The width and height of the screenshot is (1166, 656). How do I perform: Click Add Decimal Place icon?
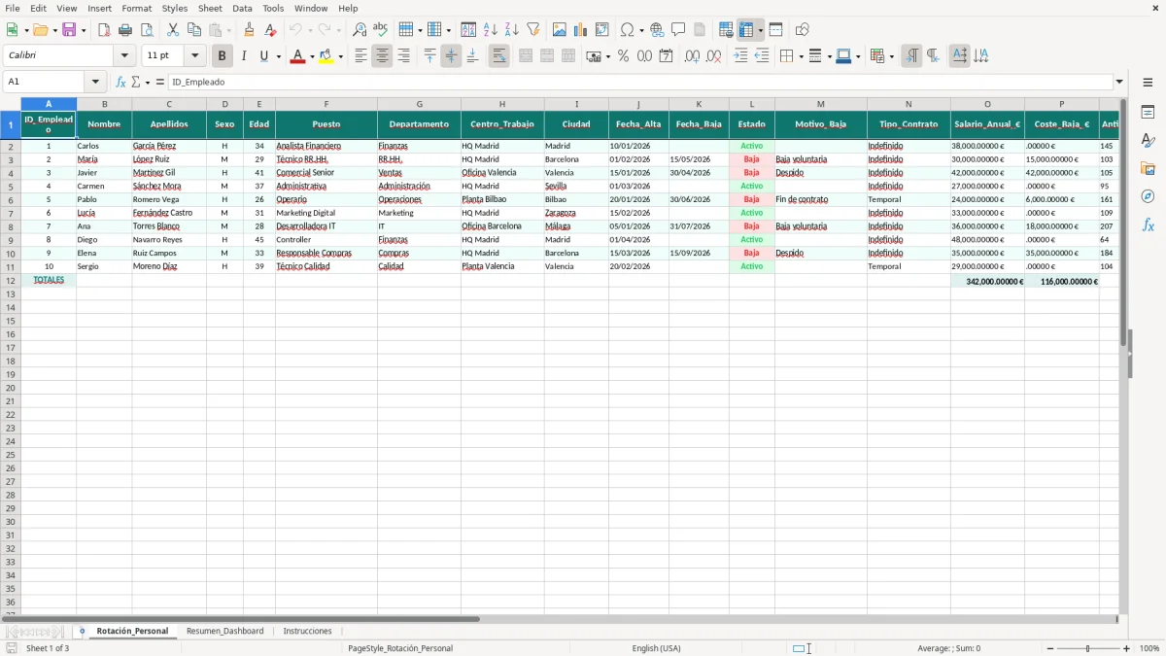tap(692, 56)
